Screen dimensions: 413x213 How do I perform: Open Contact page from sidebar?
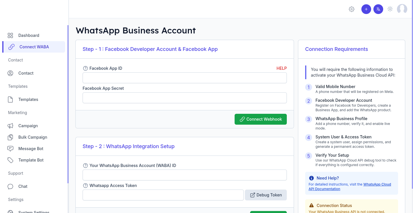coord(34,73)
